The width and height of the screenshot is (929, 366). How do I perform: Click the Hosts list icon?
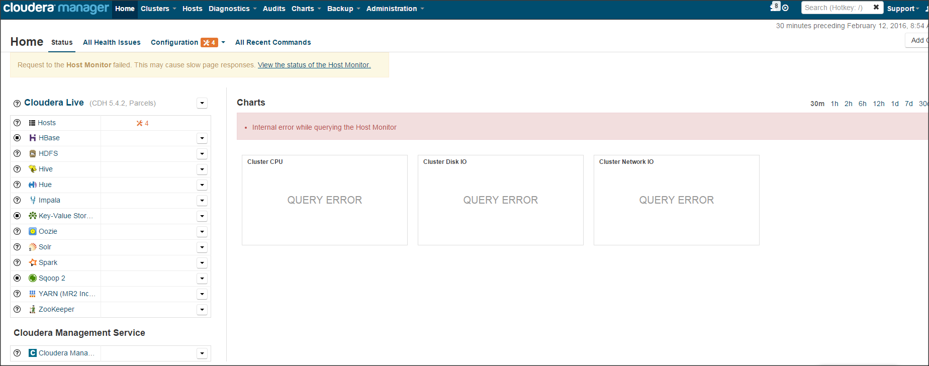coord(32,123)
